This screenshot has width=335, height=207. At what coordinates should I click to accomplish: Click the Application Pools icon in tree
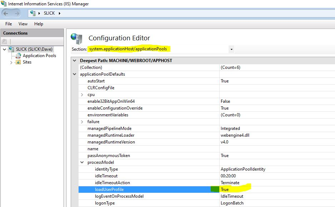18,56
